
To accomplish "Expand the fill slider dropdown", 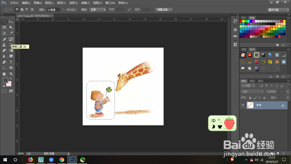I will click(x=288, y=98).
